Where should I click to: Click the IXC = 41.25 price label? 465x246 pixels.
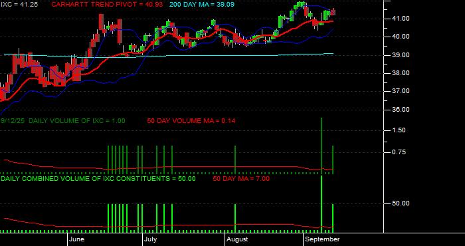tap(19, 5)
